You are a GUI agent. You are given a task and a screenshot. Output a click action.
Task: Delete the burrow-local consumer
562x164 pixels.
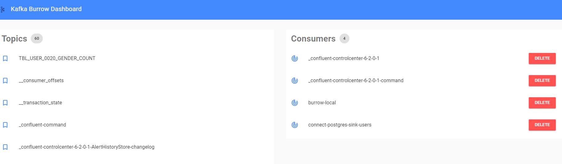coord(542,103)
